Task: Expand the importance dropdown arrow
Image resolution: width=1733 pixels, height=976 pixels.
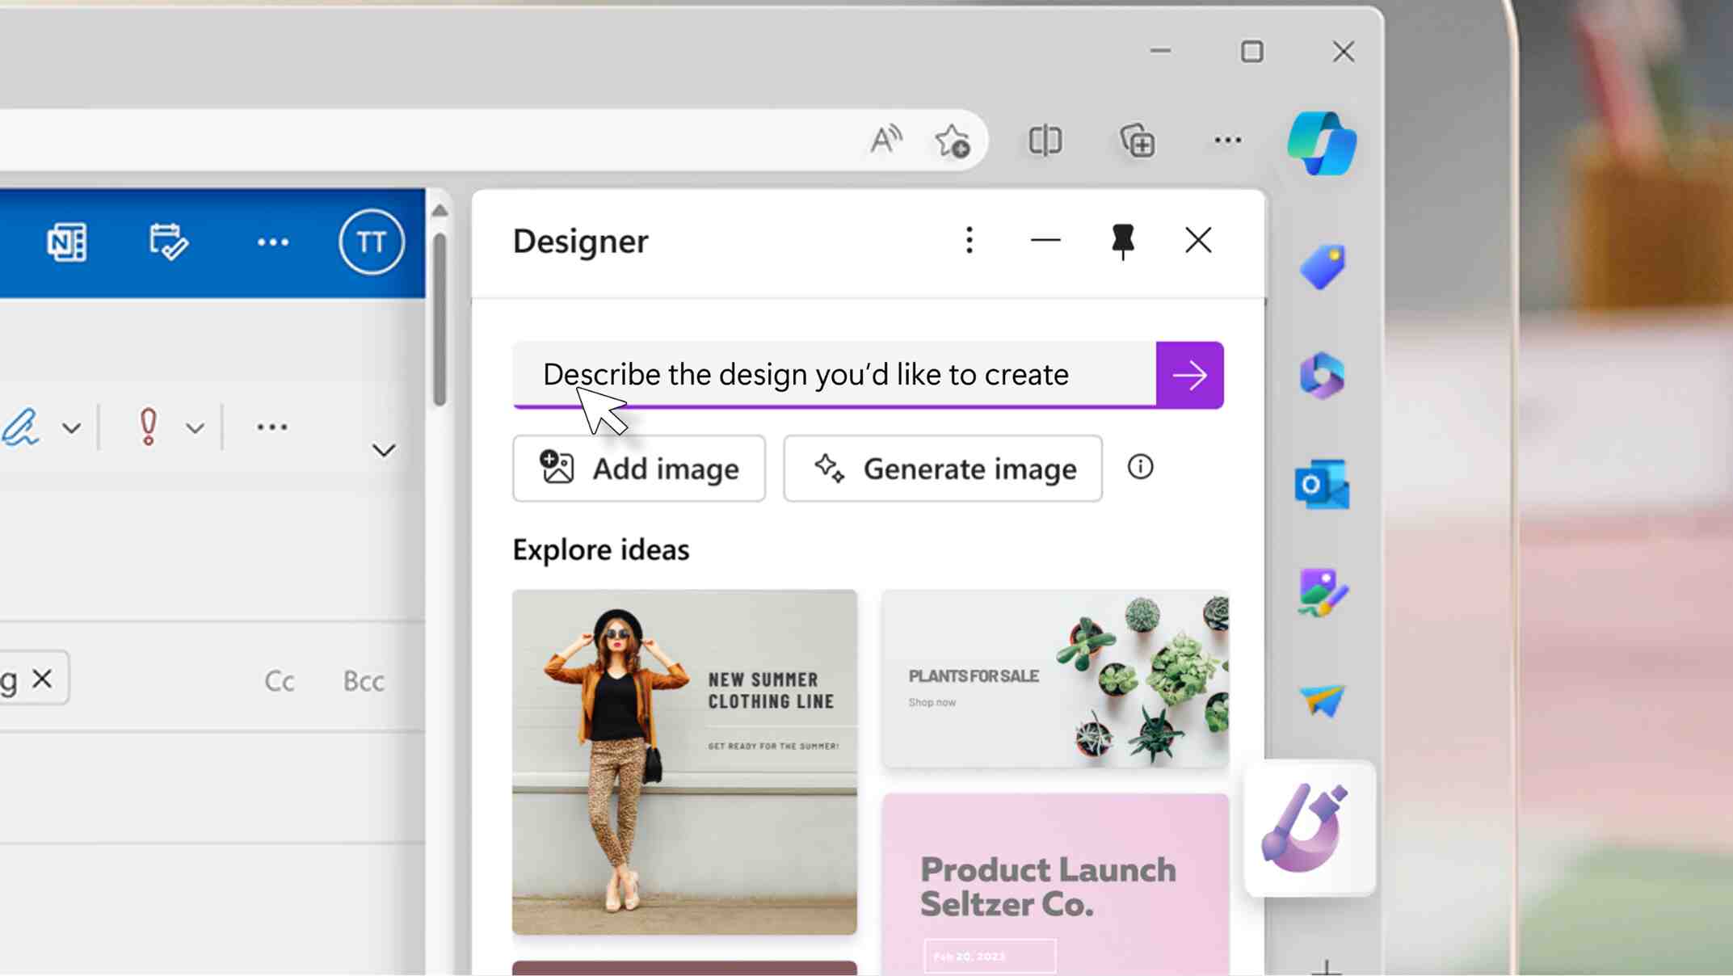Action: [x=195, y=427]
